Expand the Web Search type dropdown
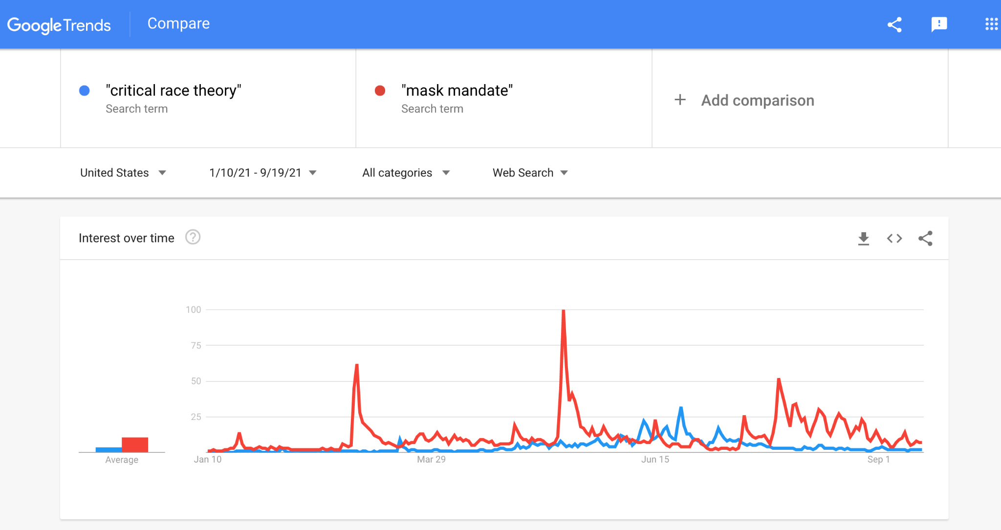The width and height of the screenshot is (1001, 530). (x=530, y=173)
